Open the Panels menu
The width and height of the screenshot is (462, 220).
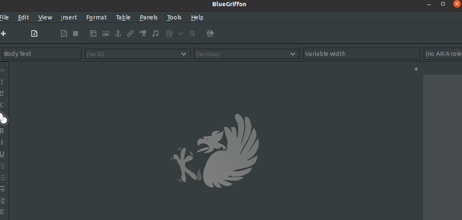pyautogui.click(x=149, y=17)
